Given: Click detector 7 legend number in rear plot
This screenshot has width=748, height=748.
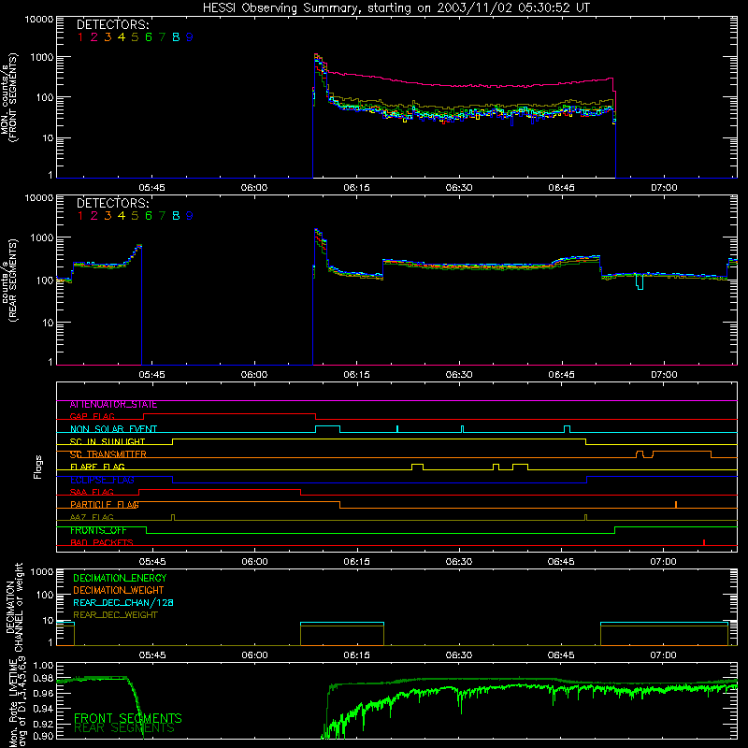Looking at the screenshot, I should [162, 216].
